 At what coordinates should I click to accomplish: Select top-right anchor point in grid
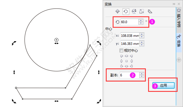coord(132,56)
